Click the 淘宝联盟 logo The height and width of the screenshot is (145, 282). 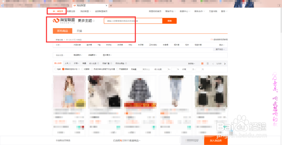[64, 21]
